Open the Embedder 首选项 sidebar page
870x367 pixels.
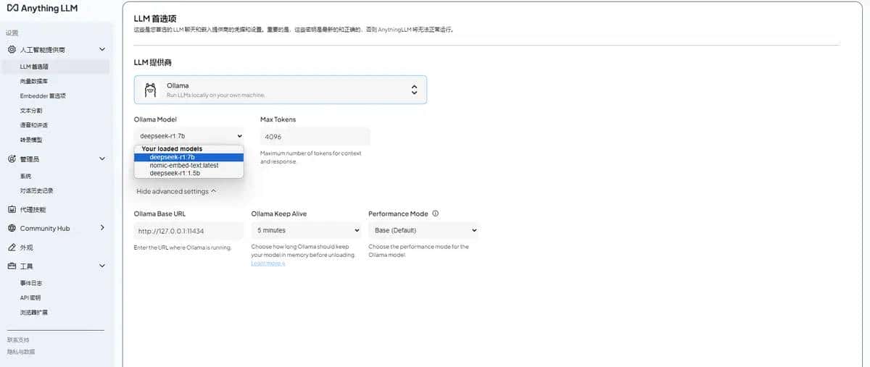pyautogui.click(x=43, y=96)
